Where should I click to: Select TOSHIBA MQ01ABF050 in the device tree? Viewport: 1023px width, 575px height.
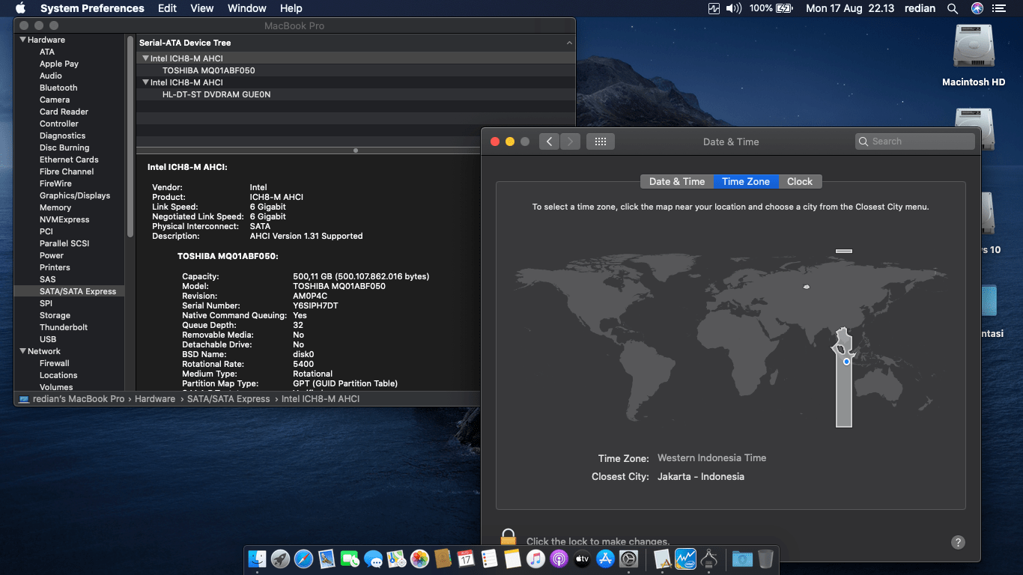[x=208, y=70]
